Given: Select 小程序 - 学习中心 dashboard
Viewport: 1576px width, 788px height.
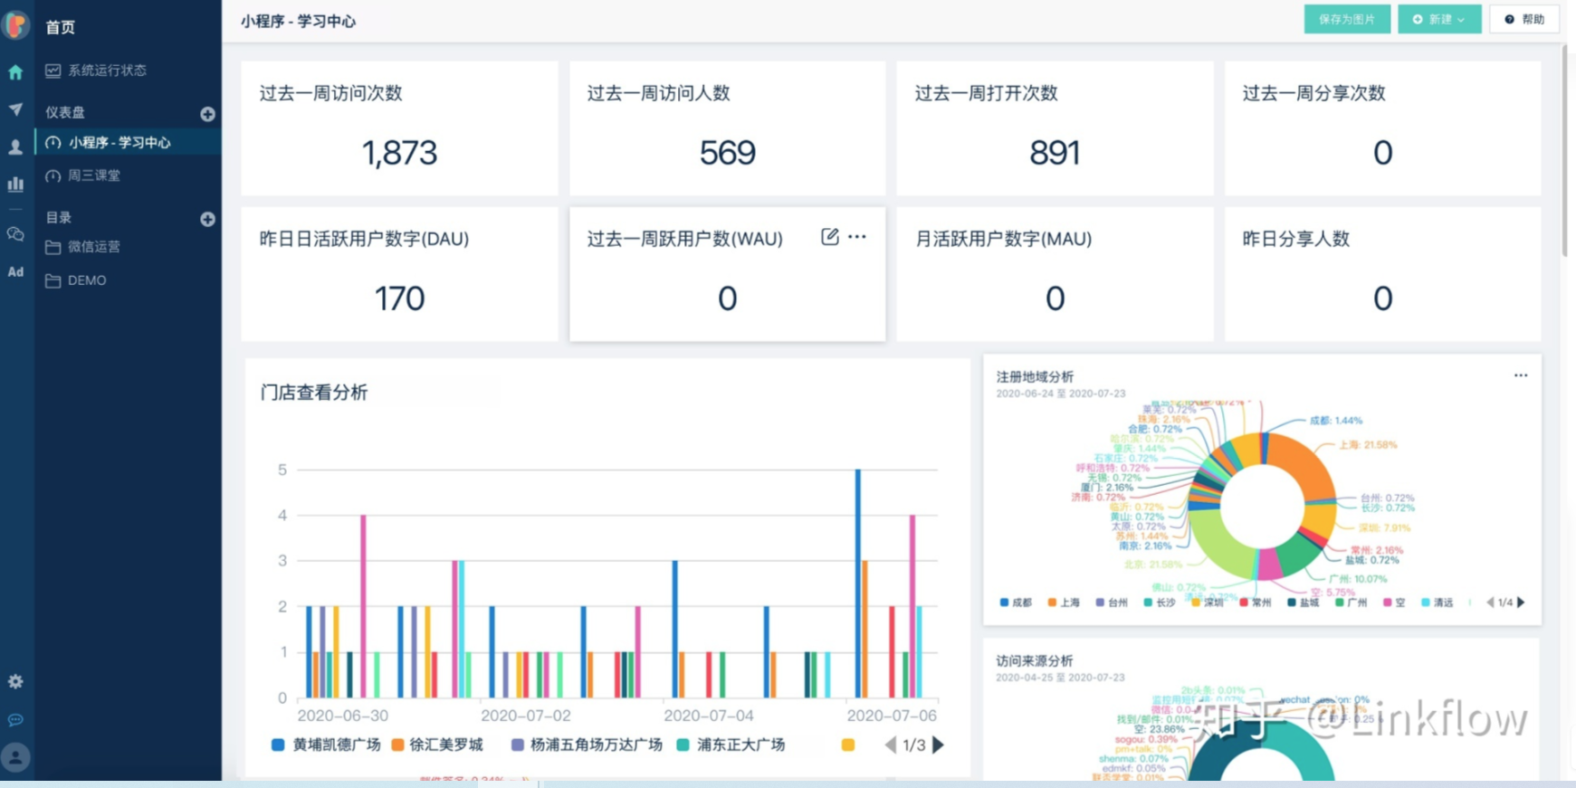Looking at the screenshot, I should pyautogui.click(x=129, y=142).
